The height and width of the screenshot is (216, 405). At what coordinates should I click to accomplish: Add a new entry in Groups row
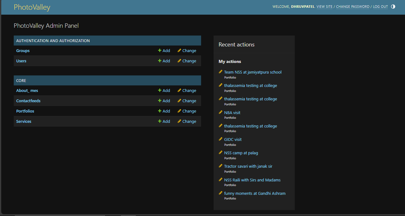point(164,50)
